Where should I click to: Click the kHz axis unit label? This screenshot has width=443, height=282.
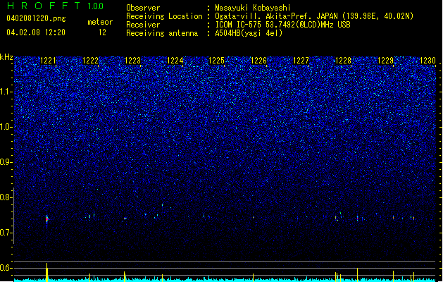pos(6,57)
